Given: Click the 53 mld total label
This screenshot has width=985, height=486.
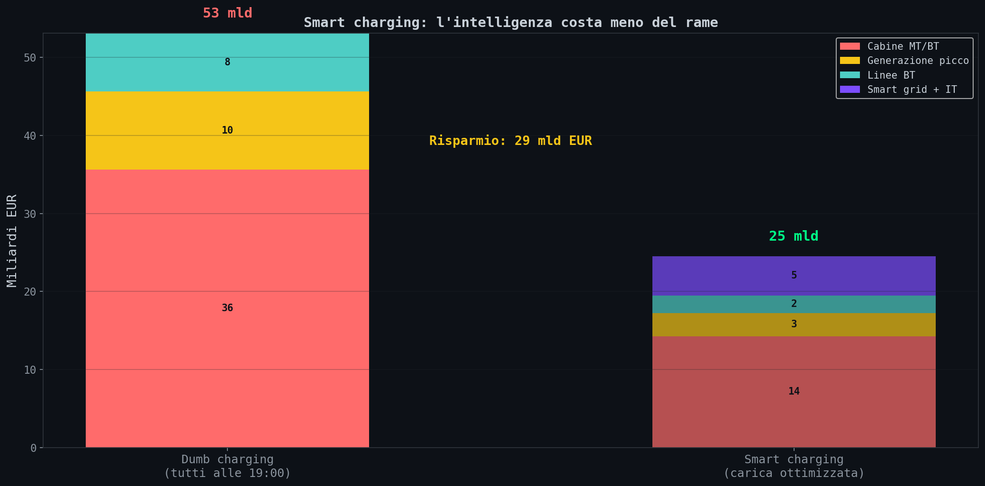Looking at the screenshot, I should pyautogui.click(x=227, y=13).
